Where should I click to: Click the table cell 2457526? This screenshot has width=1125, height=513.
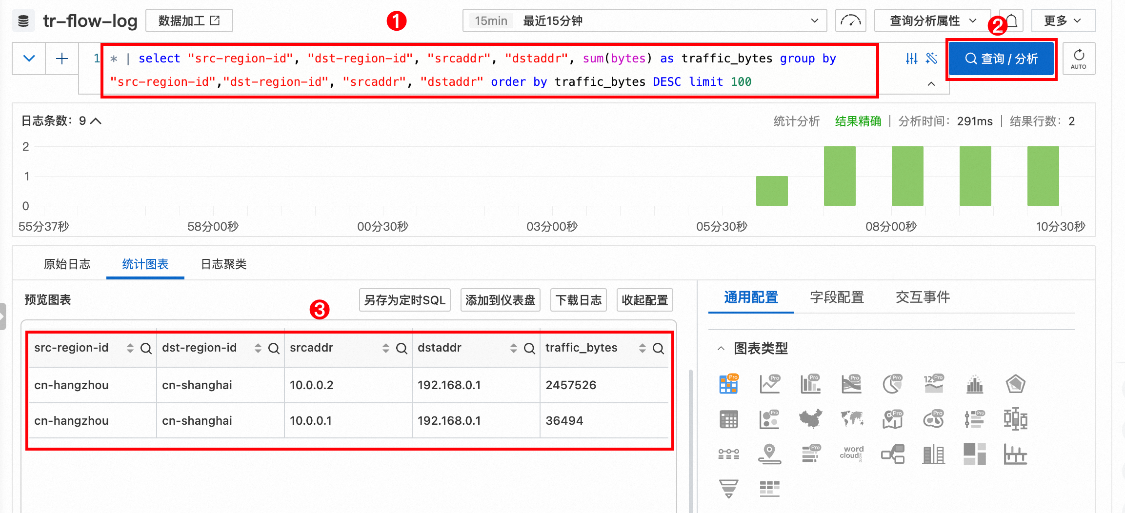pos(571,385)
